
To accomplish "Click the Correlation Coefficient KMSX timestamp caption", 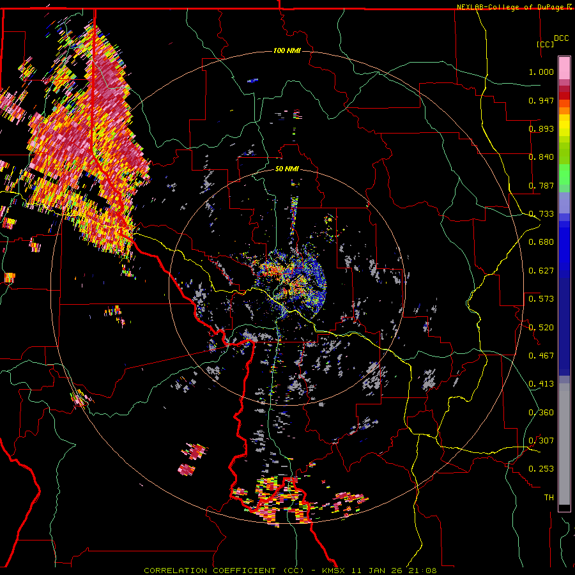I will pos(291,571).
